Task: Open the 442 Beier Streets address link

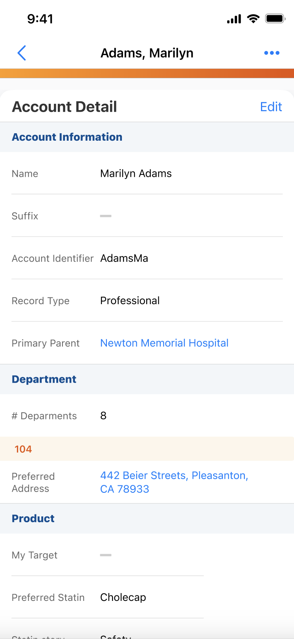Action: (x=174, y=482)
